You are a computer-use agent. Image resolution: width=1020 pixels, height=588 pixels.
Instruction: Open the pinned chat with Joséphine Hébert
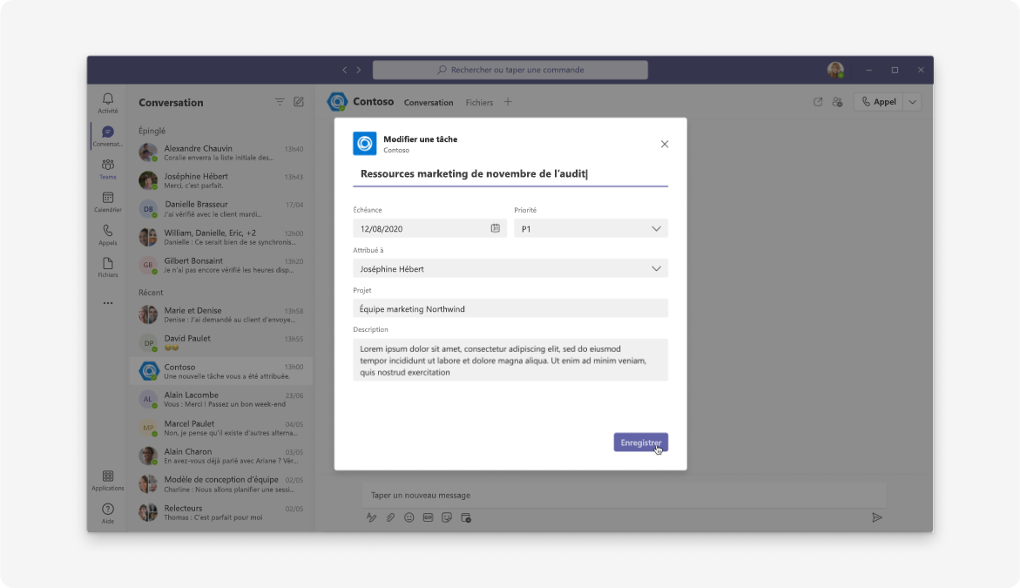(x=221, y=181)
